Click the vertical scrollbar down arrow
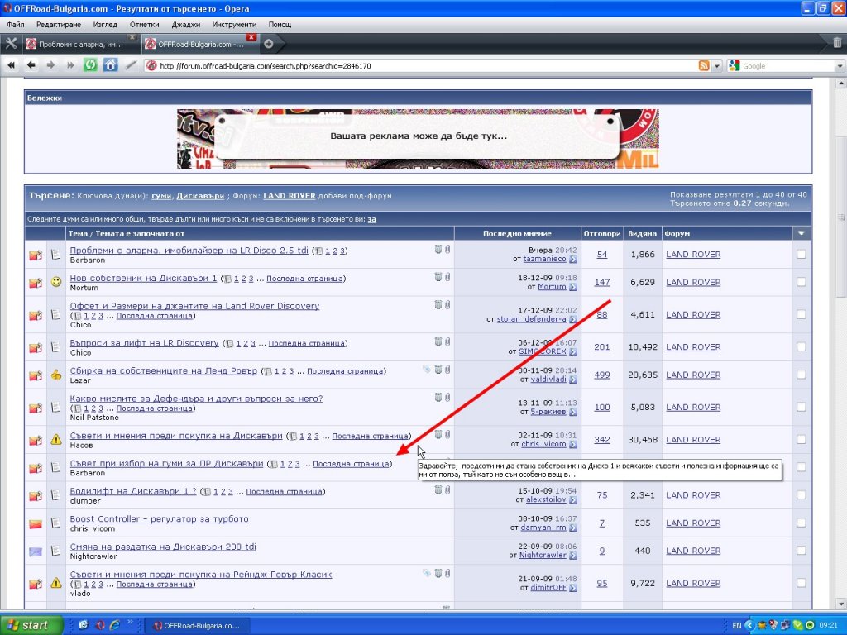Screen dimensions: 847x635 coord(840,604)
